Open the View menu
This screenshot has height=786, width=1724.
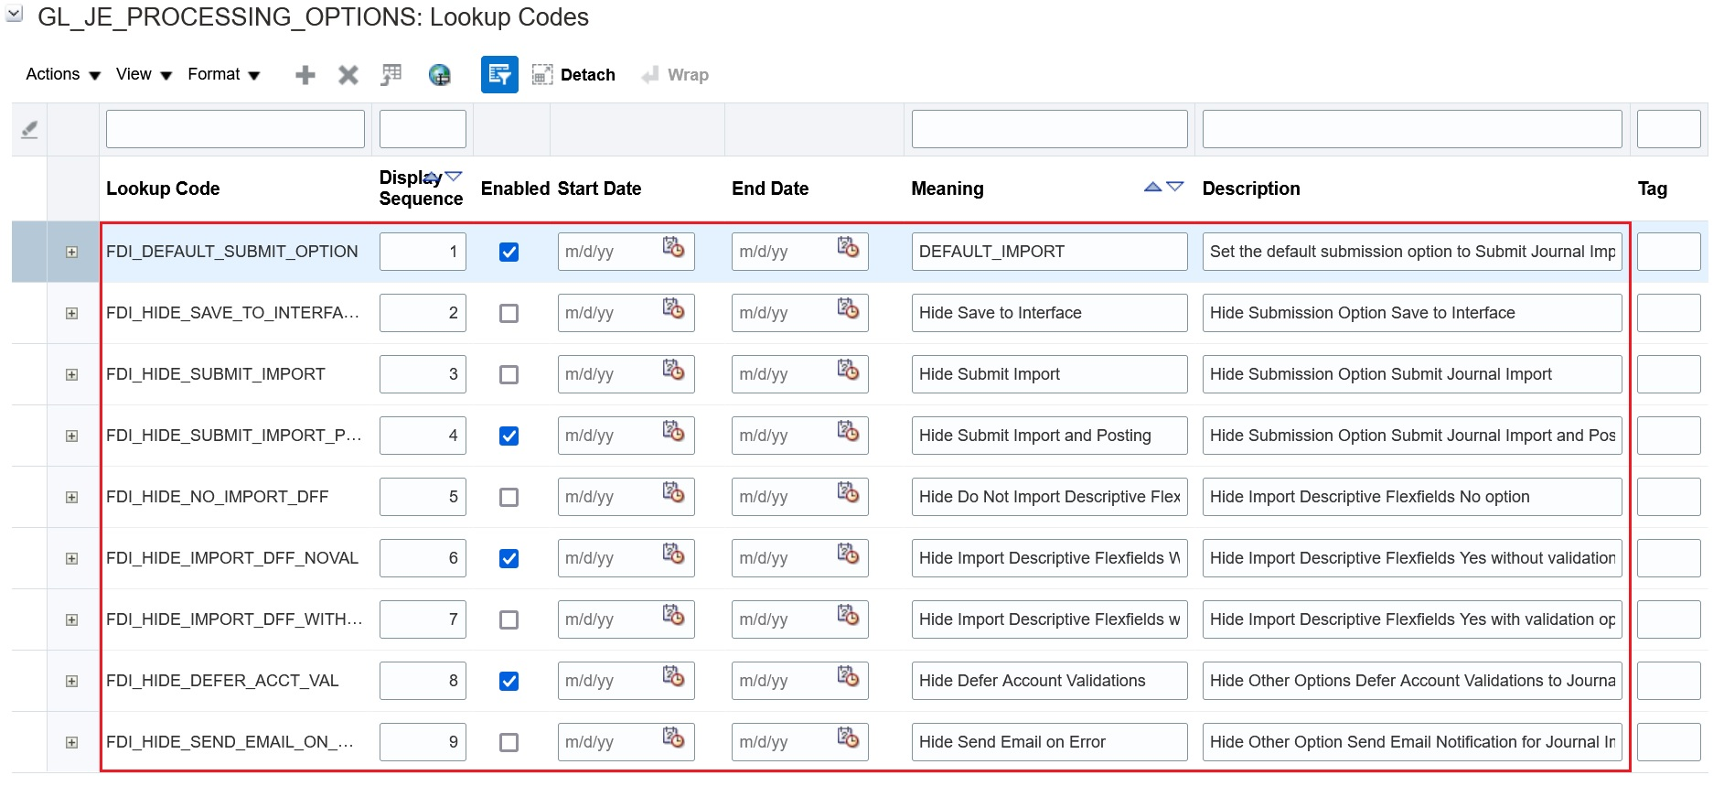(x=144, y=75)
